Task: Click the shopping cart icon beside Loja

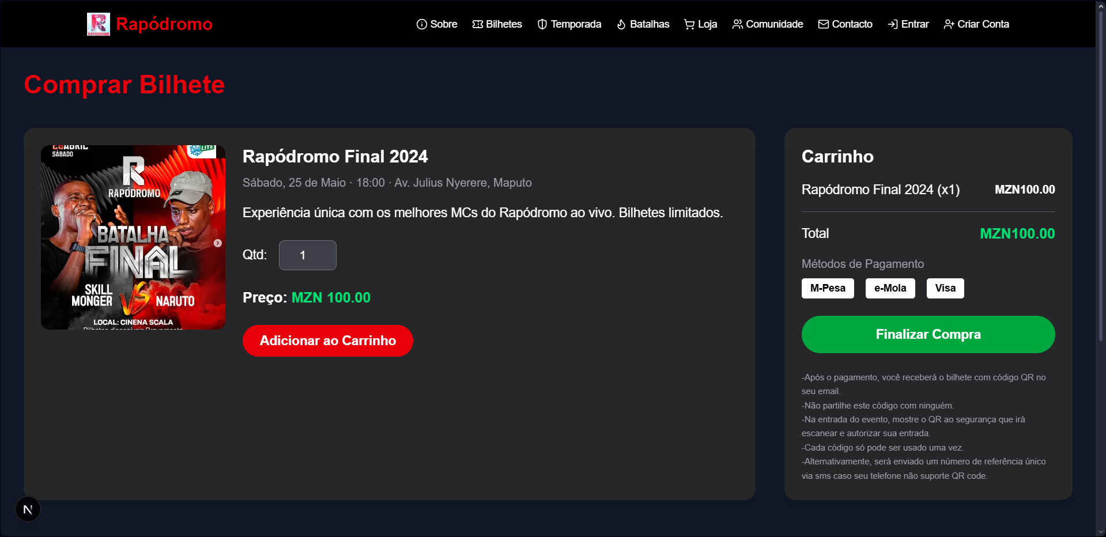Action: tap(689, 24)
